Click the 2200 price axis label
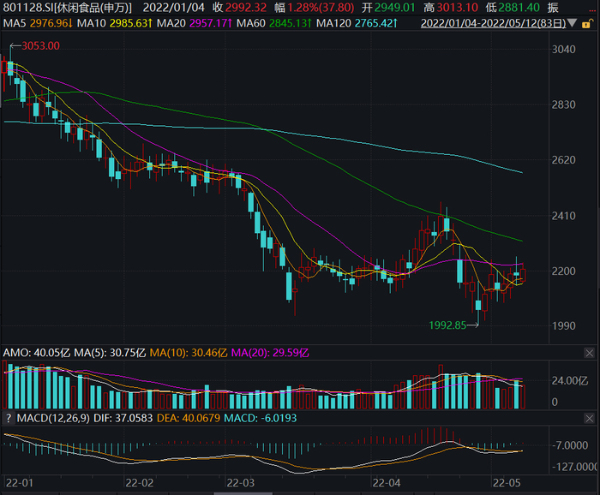 tap(563, 271)
